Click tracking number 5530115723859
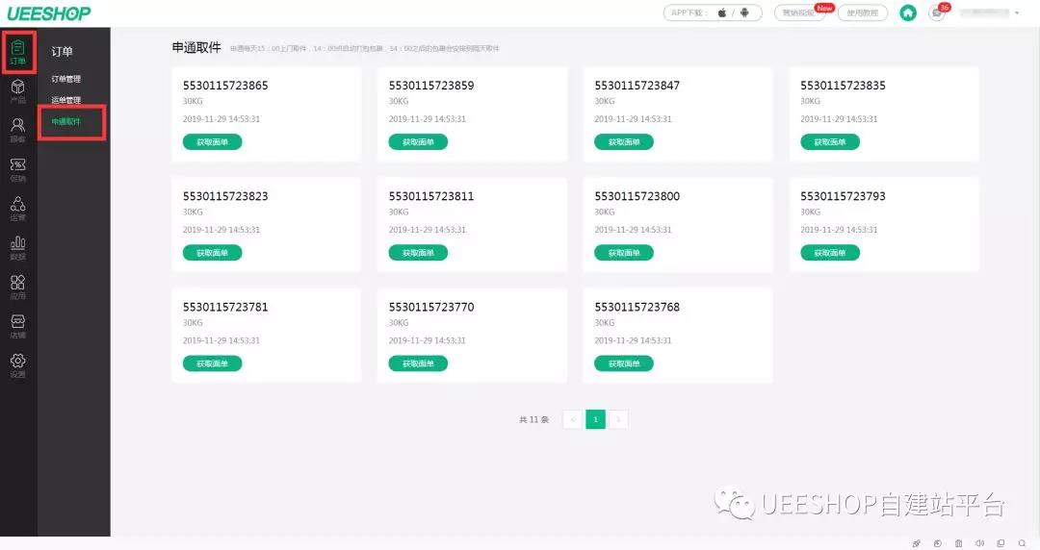Screen dimensions: 1040x550 coord(431,86)
